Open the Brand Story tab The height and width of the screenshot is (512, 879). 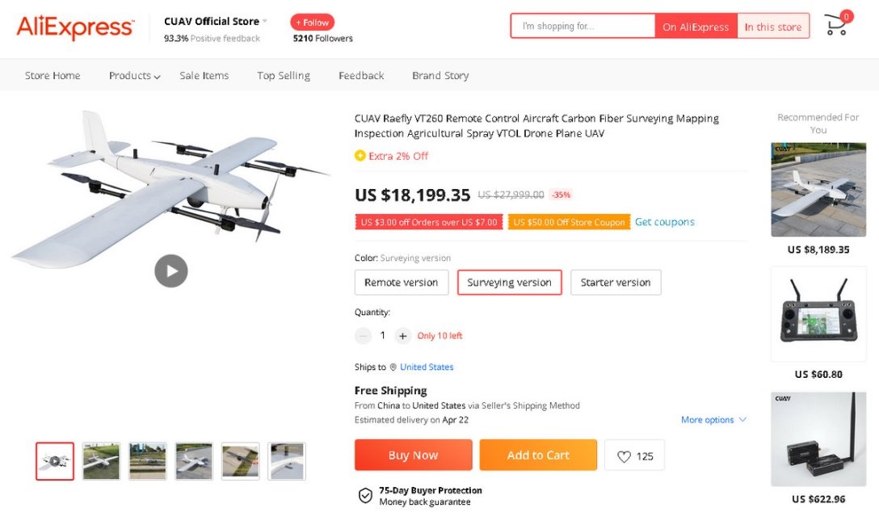tap(440, 76)
